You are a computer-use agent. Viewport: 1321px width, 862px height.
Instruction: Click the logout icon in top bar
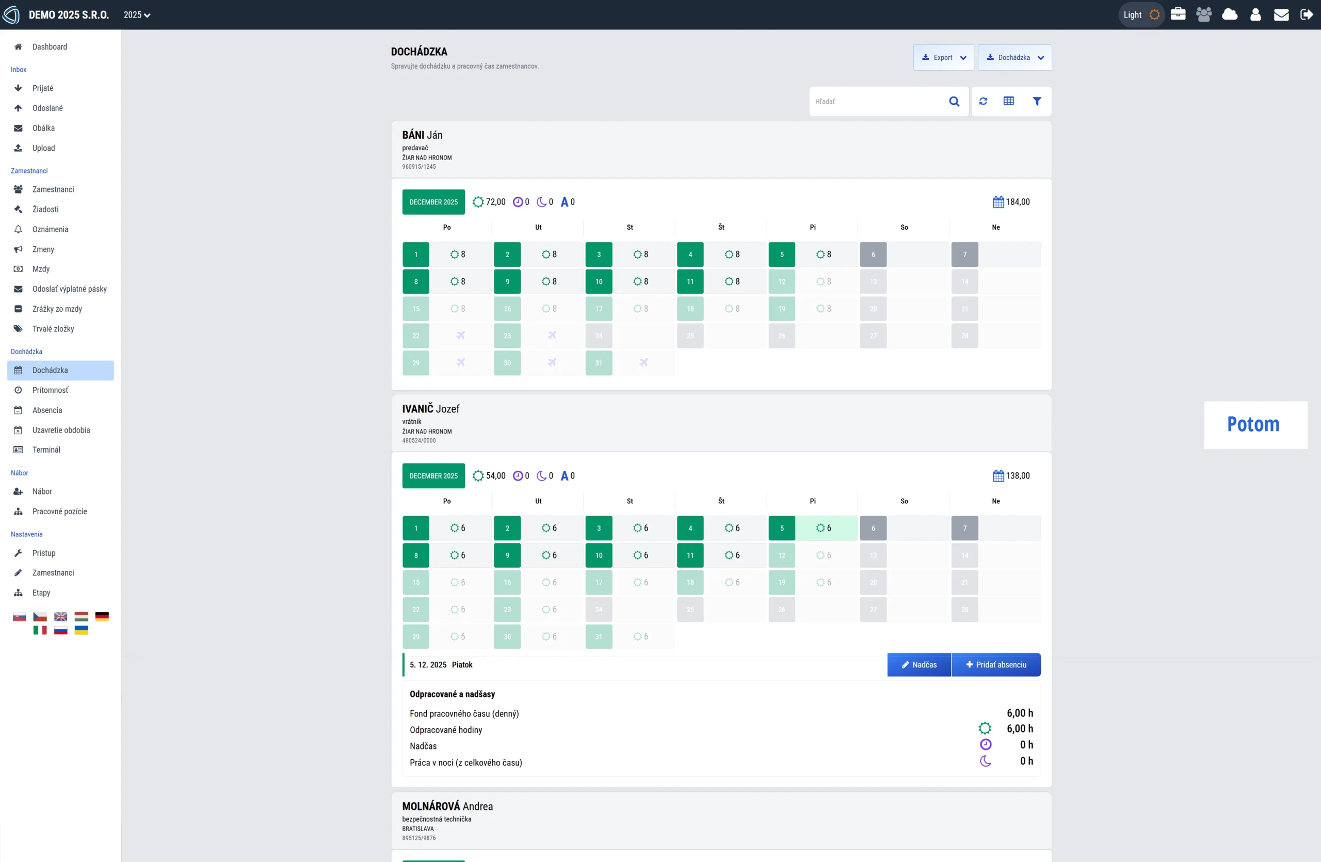point(1307,14)
